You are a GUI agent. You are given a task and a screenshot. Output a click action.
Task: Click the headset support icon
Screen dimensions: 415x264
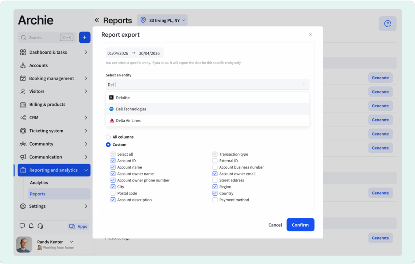coord(40,226)
